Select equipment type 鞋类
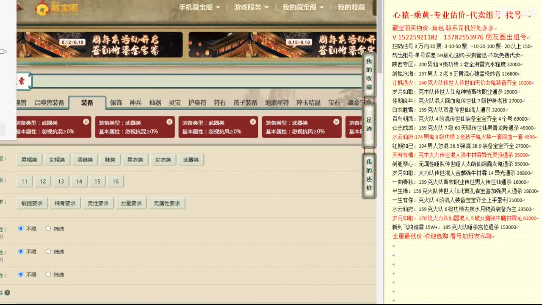Image resolution: width=542 pixels, height=305 pixels. coord(110,160)
